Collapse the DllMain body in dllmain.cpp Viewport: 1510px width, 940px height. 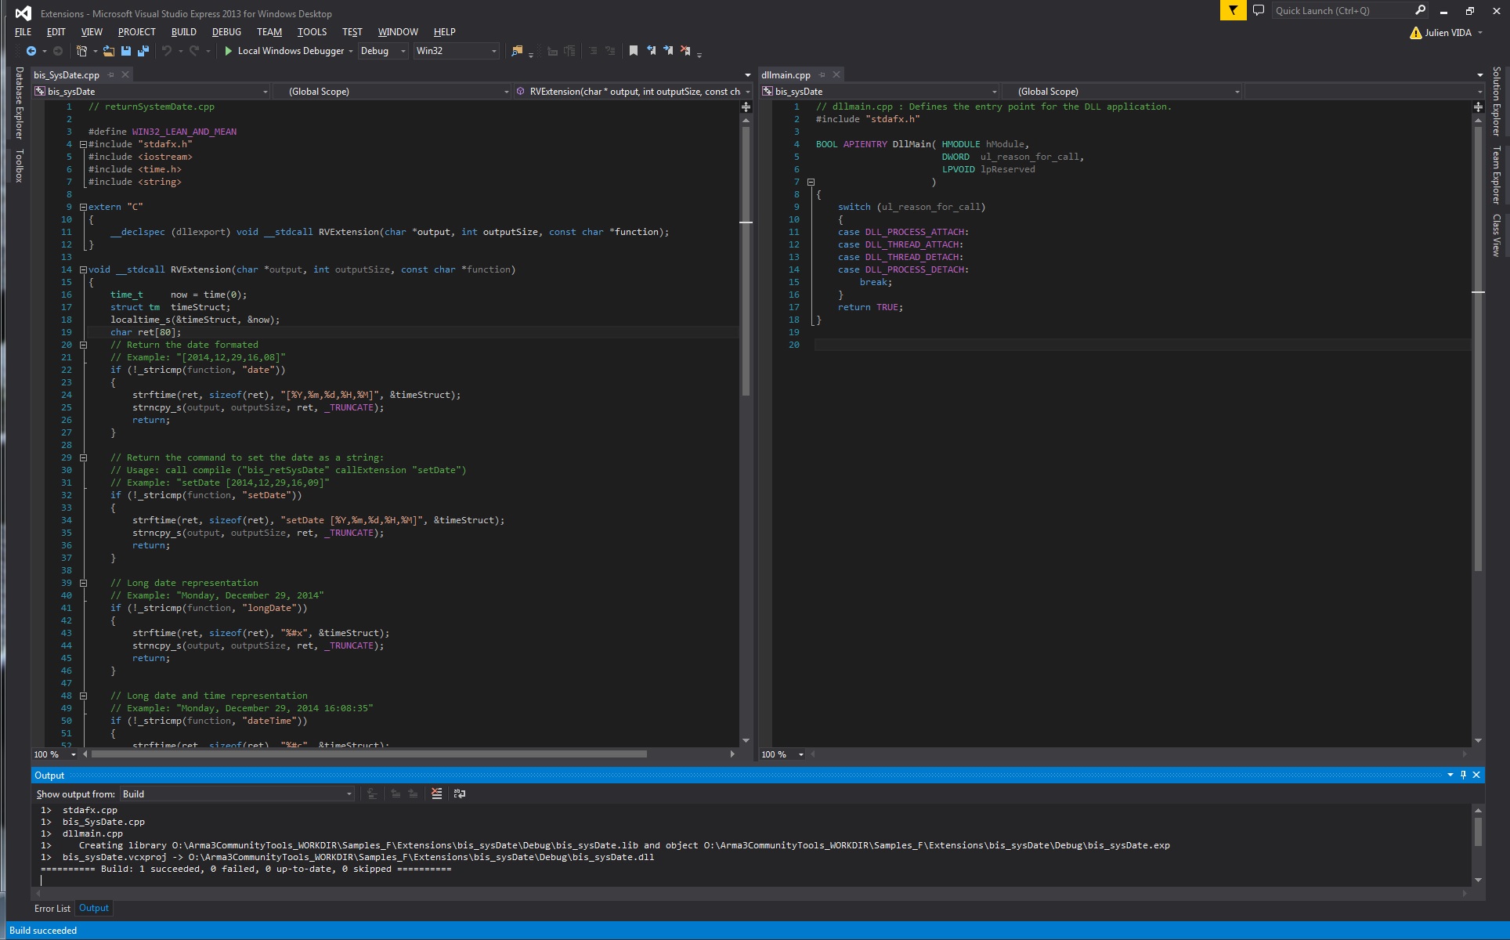point(811,182)
